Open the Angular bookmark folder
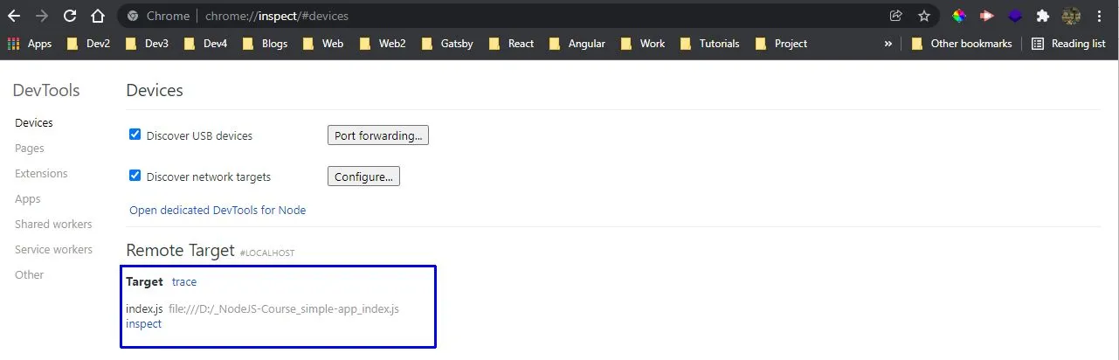The height and width of the screenshot is (360, 1119). (x=577, y=44)
